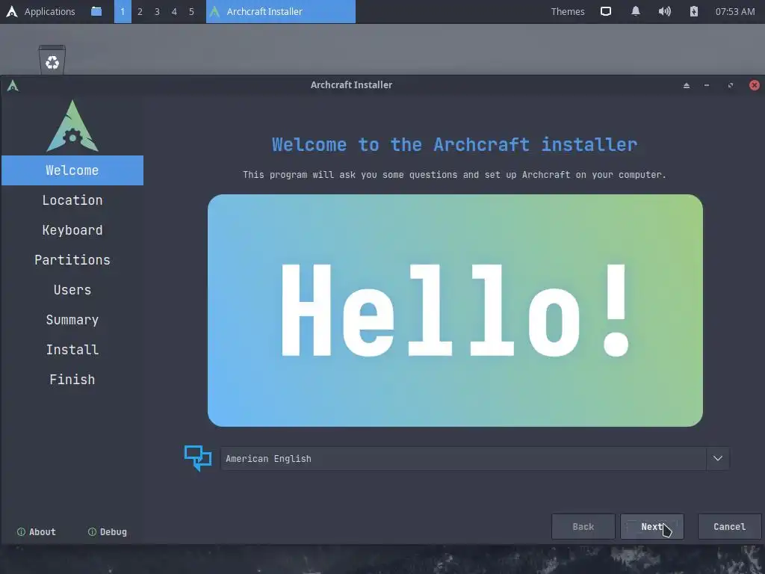The height and width of the screenshot is (574, 765).
Task: Cancel the installation
Action: pos(729,527)
